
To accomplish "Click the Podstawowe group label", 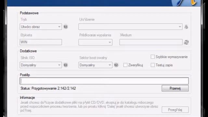I will pos(29,13).
